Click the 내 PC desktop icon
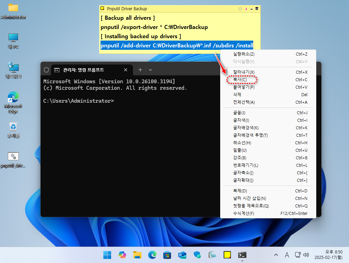 pos(13,41)
